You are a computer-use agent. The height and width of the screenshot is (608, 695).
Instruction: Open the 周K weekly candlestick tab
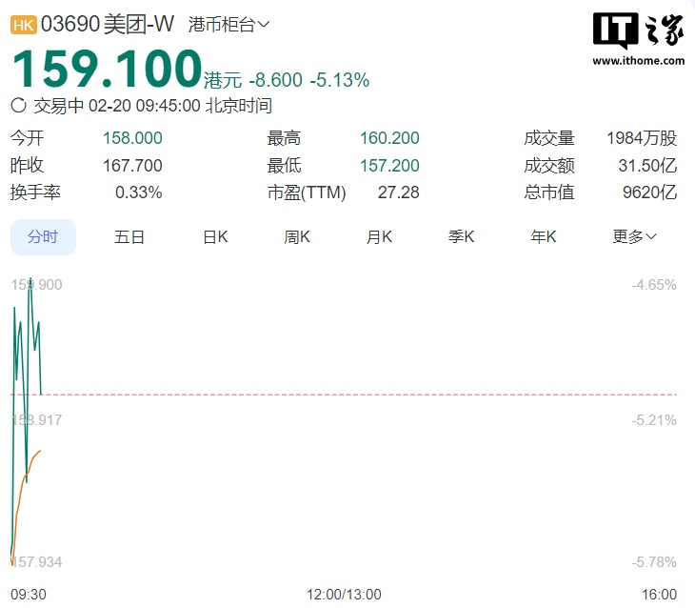[297, 237]
